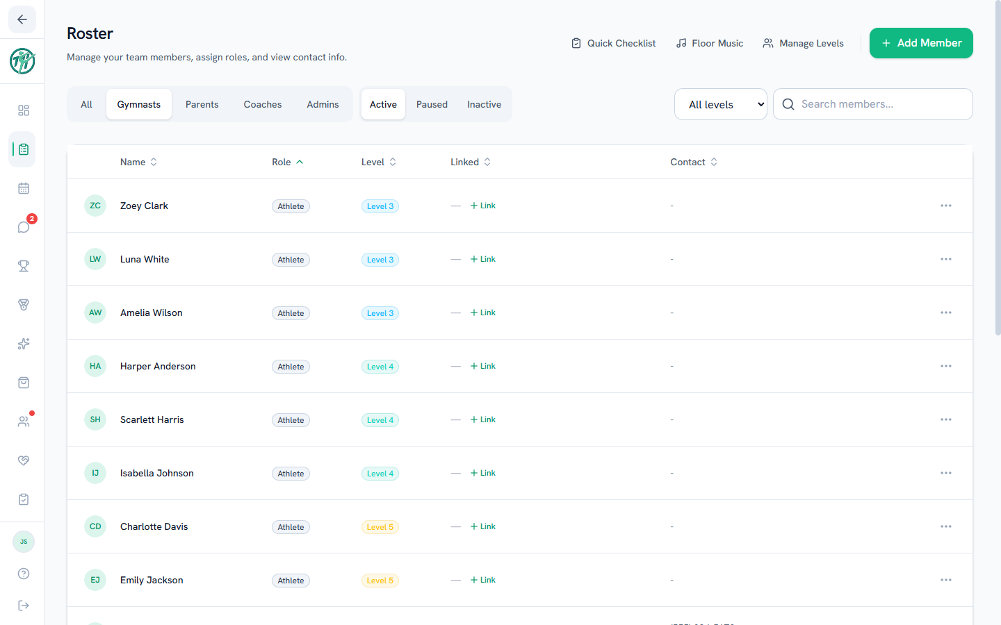Viewport: 1001px width, 625px height.
Task: Select the Gymnasts tab
Action: click(139, 104)
